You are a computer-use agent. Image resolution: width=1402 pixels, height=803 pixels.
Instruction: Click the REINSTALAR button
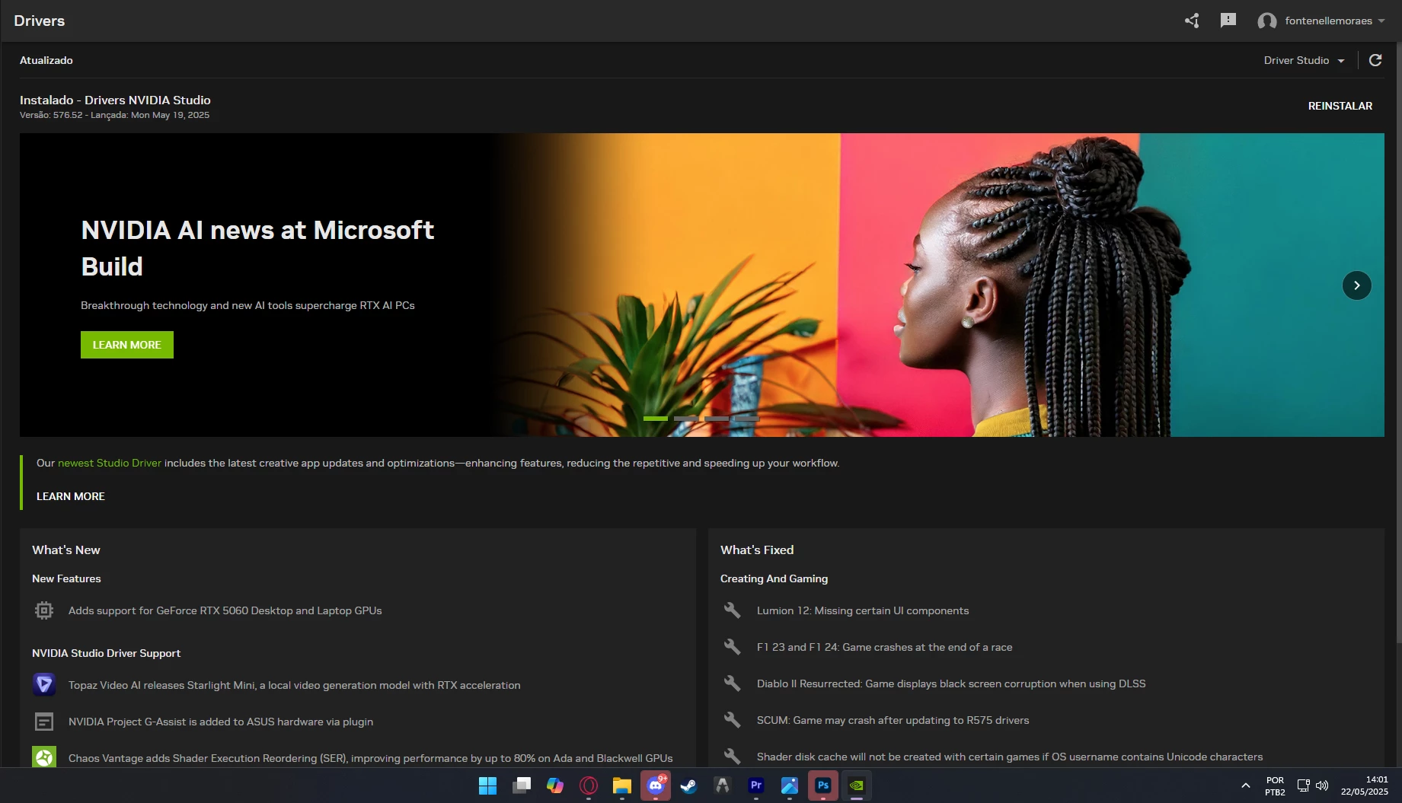point(1340,106)
